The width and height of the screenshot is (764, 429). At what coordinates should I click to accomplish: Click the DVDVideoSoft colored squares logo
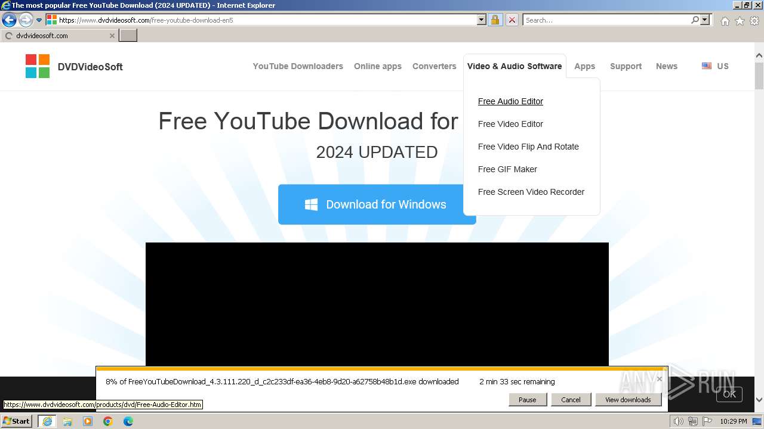tap(38, 66)
